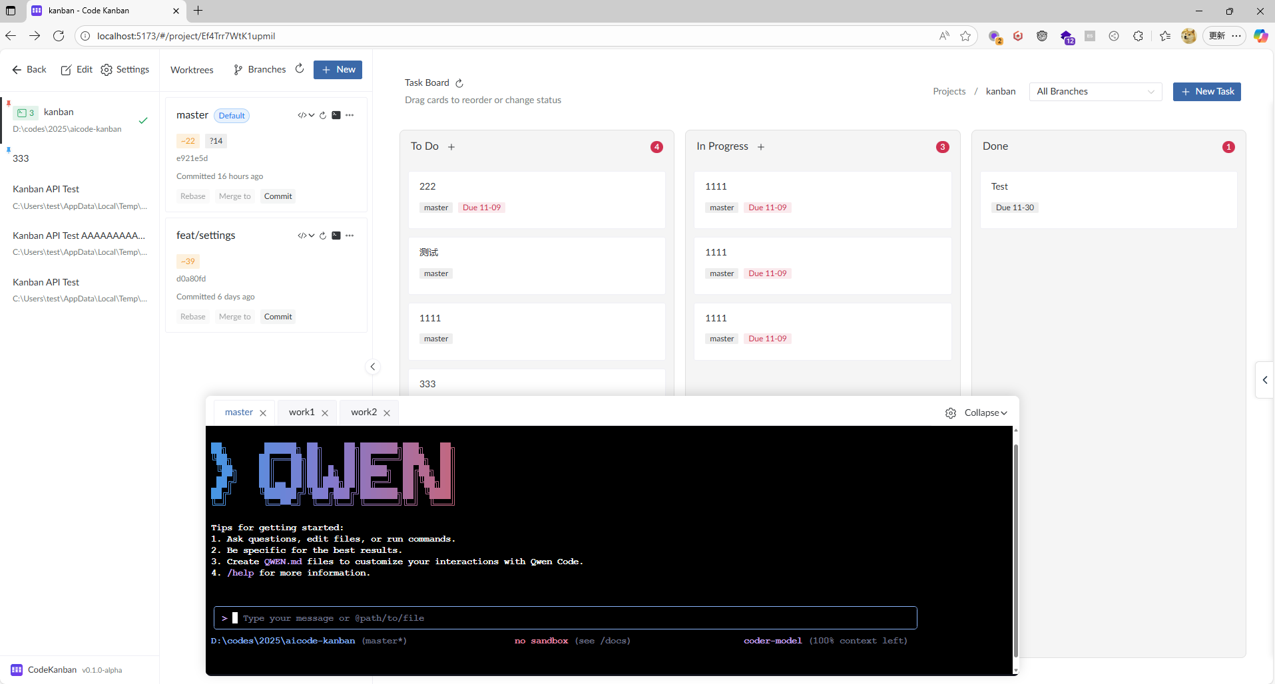Create a New worktree
This screenshot has height=684, width=1275.
pyautogui.click(x=338, y=69)
